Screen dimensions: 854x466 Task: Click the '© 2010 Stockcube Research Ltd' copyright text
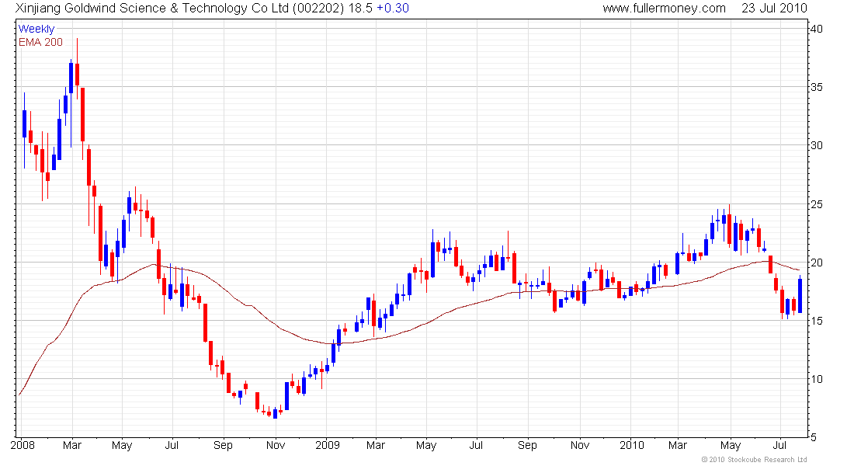coord(755,460)
